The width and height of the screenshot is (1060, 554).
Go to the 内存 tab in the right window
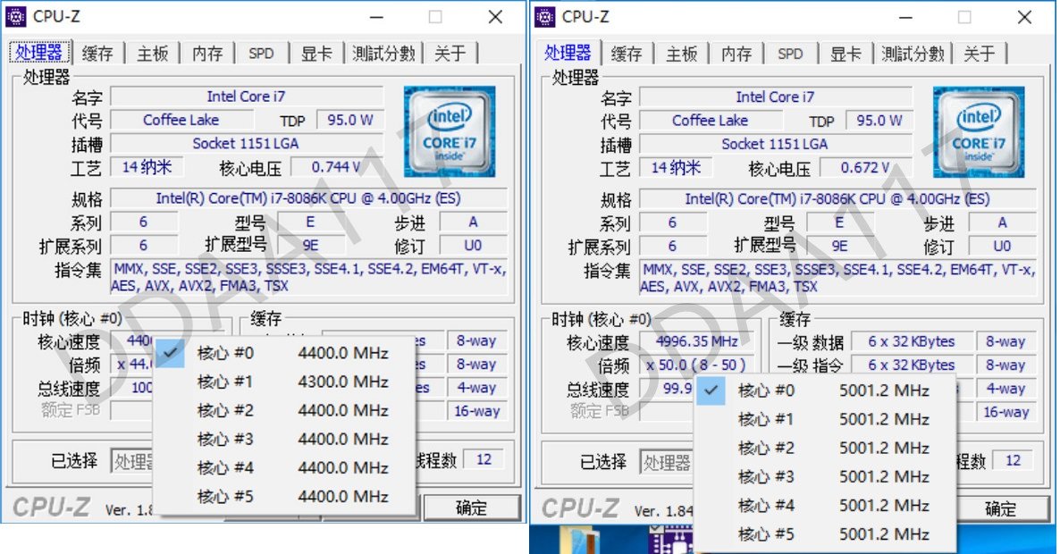736,54
